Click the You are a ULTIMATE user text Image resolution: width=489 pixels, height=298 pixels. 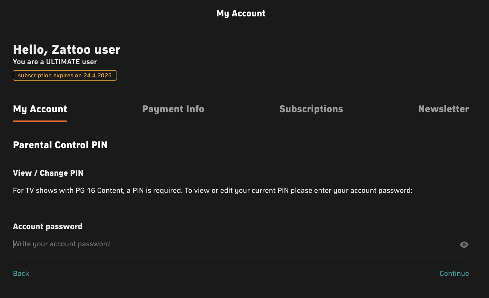55,62
